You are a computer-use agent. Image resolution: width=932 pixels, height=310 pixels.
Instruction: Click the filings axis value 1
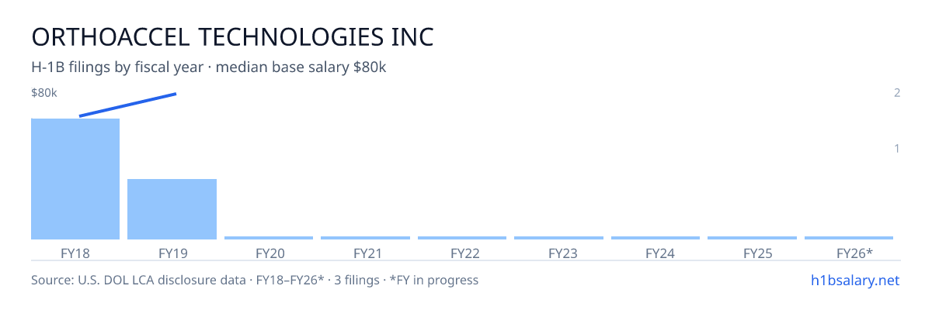pyautogui.click(x=897, y=148)
